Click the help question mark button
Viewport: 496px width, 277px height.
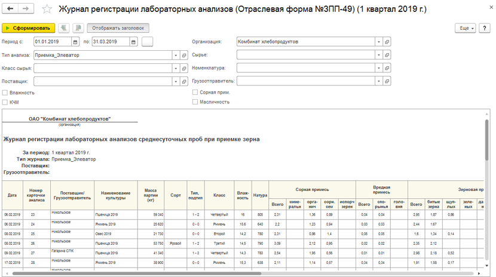[484, 28]
